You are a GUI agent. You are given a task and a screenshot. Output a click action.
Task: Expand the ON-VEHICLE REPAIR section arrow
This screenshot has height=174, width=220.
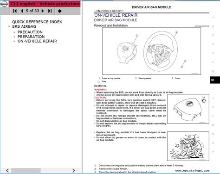click(x=14, y=41)
